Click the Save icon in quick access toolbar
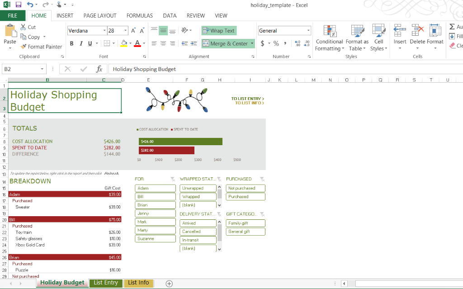Image resolution: width=463 pixels, height=289 pixels. [18, 5]
